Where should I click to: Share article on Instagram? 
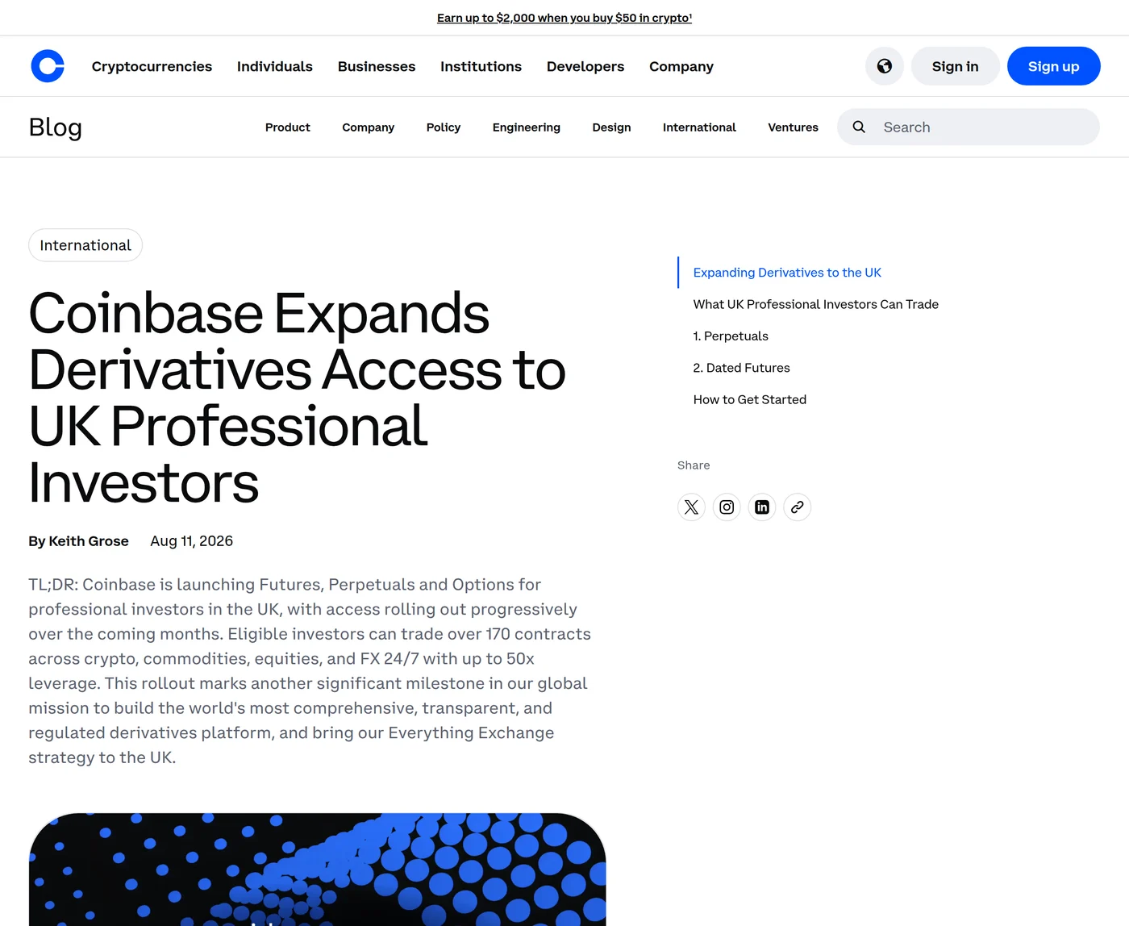(727, 507)
